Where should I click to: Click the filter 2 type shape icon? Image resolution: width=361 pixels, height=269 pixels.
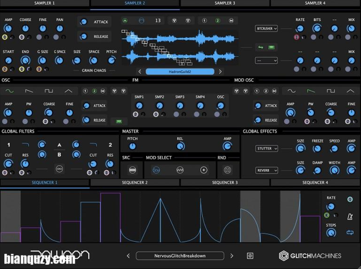[93, 145]
